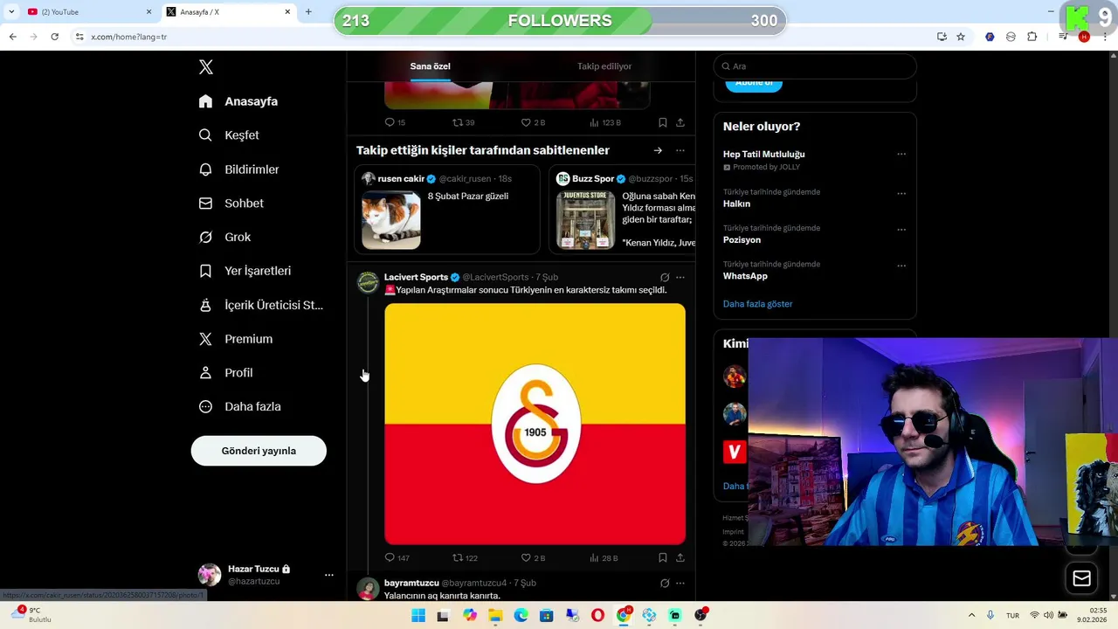Click Daha fazla göster link
This screenshot has height=629, width=1118.
(757, 304)
